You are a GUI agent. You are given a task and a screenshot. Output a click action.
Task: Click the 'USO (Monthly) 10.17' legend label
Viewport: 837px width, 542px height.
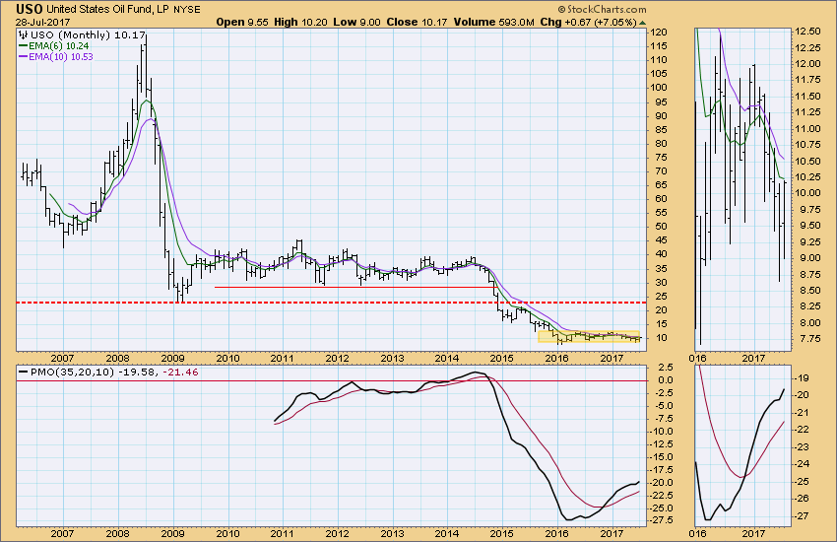pos(88,35)
